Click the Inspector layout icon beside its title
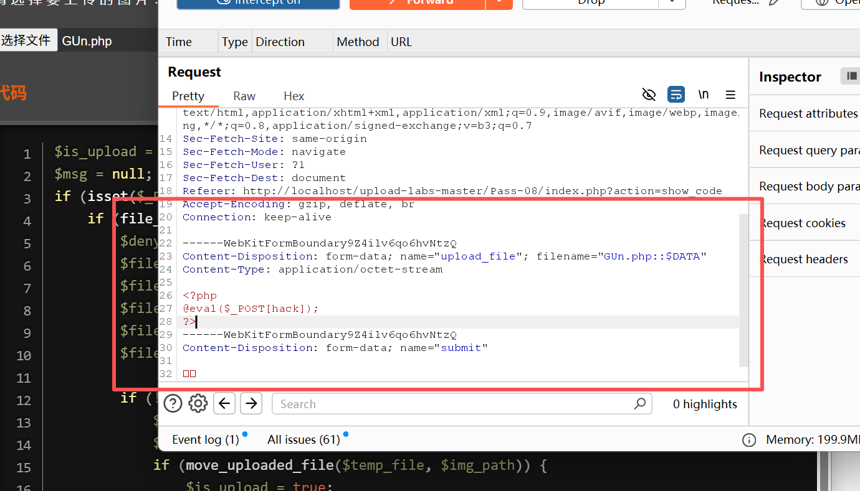Screen dimensions: 860x491 click(x=851, y=76)
